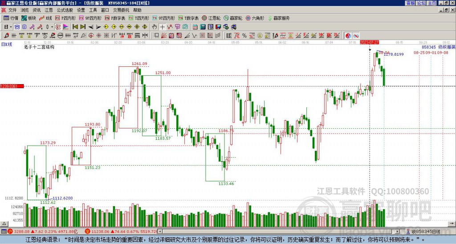Select the zigzag wave line tool

pos(195,36)
